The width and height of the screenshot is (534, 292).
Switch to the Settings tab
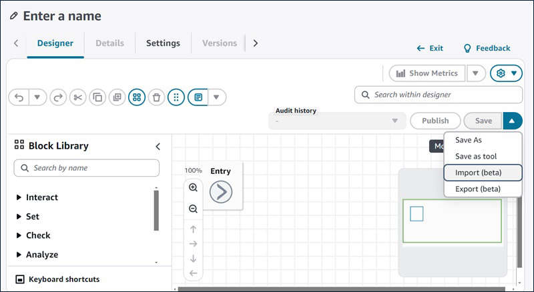point(163,43)
